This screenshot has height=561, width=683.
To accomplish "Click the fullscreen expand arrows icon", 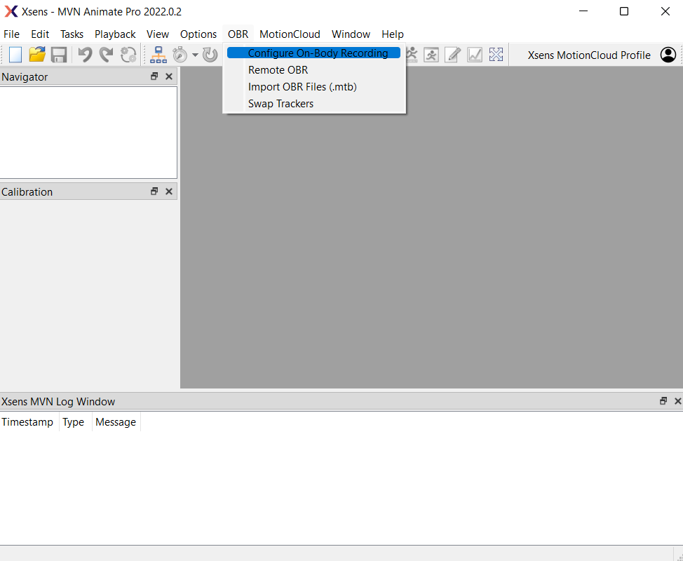I will tap(496, 55).
